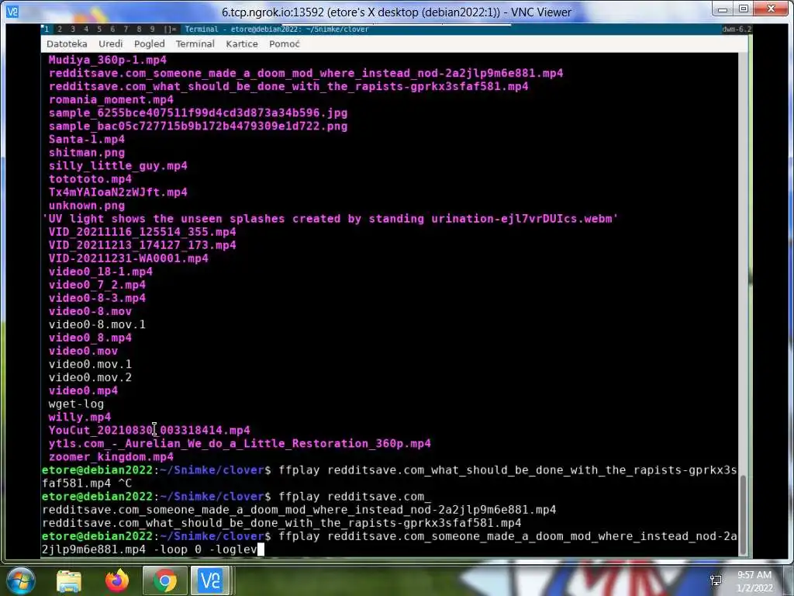This screenshot has width=794, height=596.
Task: Click sample_6255bce407511f99d4cd3d873a34b596.jpg file name
Action: [198, 113]
